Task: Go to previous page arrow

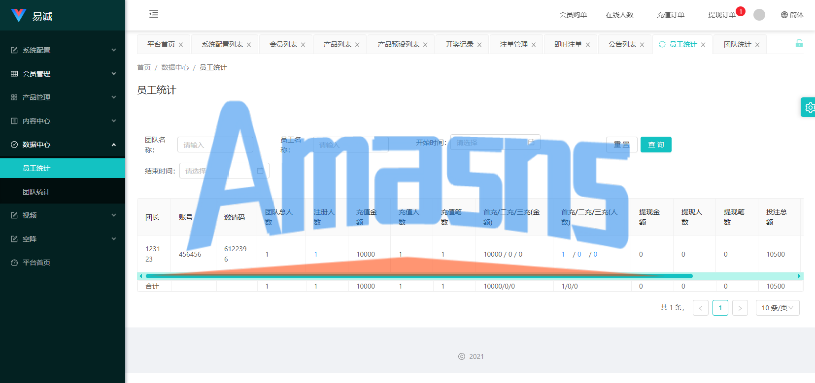Action: click(x=701, y=308)
